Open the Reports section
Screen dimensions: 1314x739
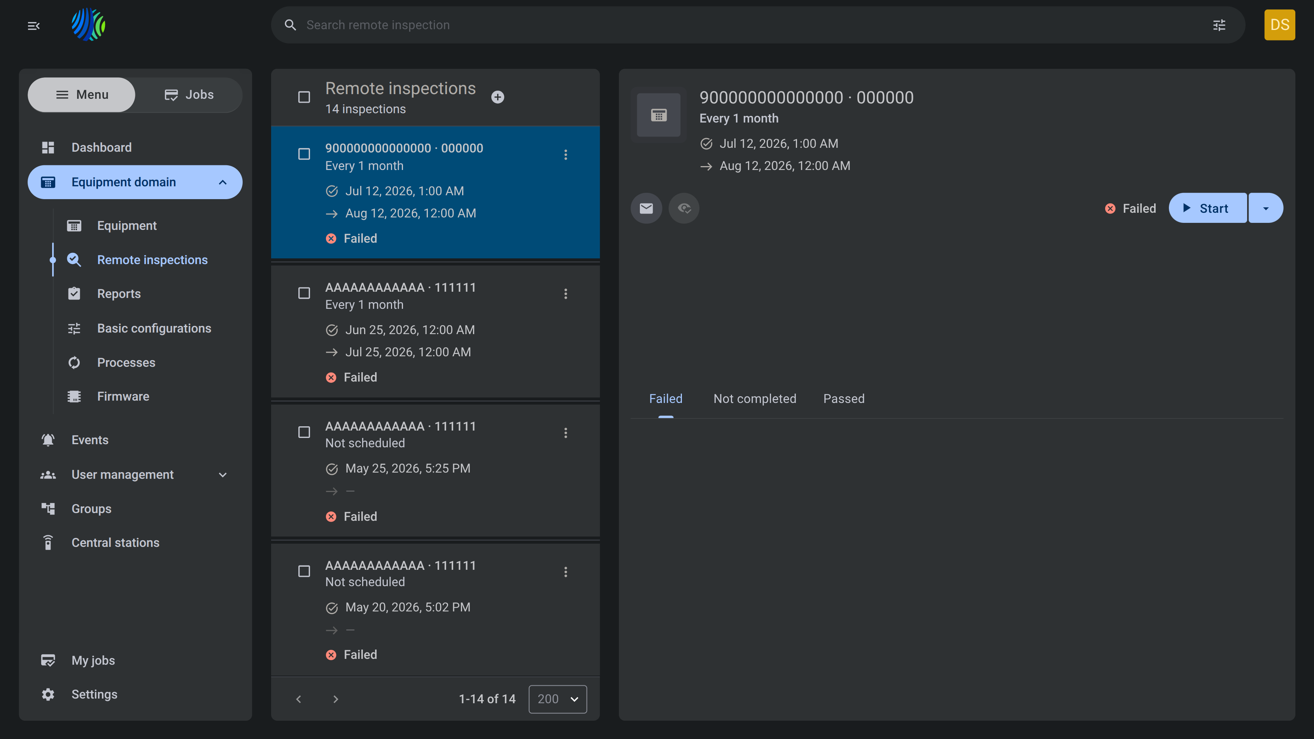pyautogui.click(x=119, y=294)
